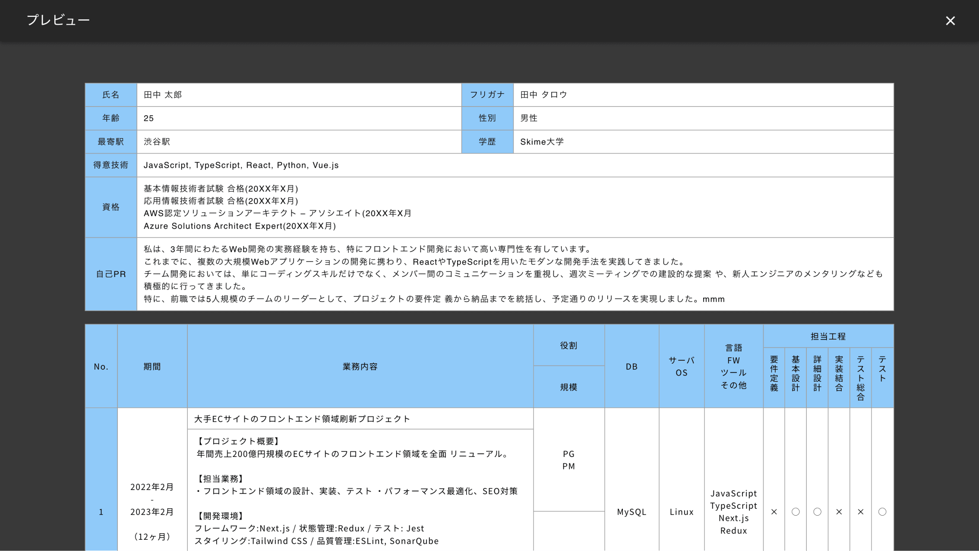
Task: Click the 最寄駅 value 渋谷駅
Action: (x=157, y=142)
